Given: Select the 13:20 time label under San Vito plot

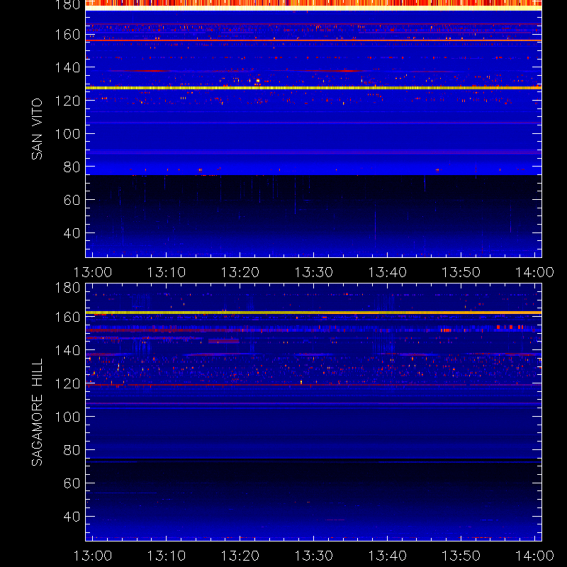Looking at the screenshot, I should click(240, 272).
